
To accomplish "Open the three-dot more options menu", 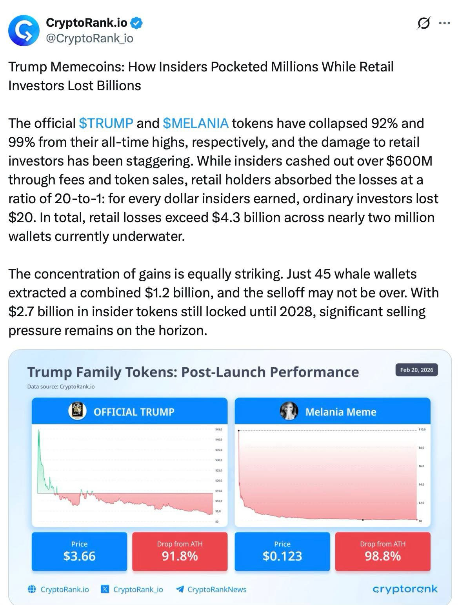I will 444,24.
